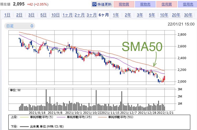This screenshot has width=197, height=130.
Task: Click the tallest volume bar near 2021/9/8
Action: click(x=46, y=100)
